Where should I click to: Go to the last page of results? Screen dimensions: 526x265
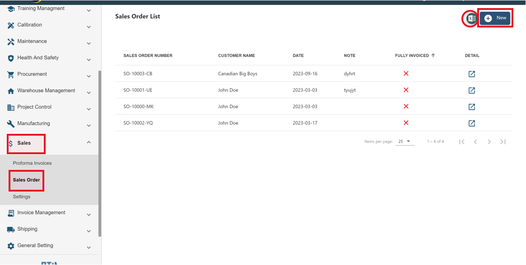click(x=503, y=142)
